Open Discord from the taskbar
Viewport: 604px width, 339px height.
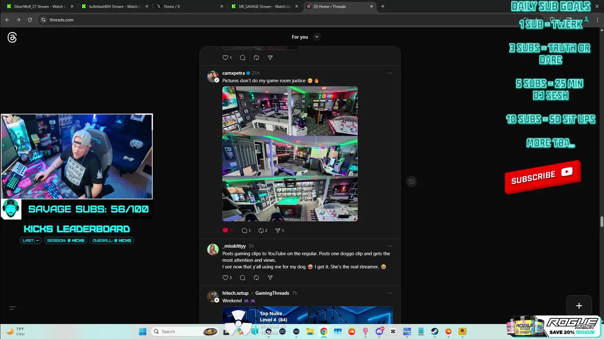pos(379,331)
